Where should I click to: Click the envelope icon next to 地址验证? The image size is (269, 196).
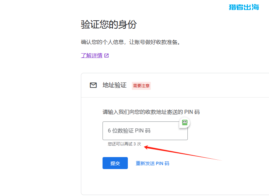93,85
